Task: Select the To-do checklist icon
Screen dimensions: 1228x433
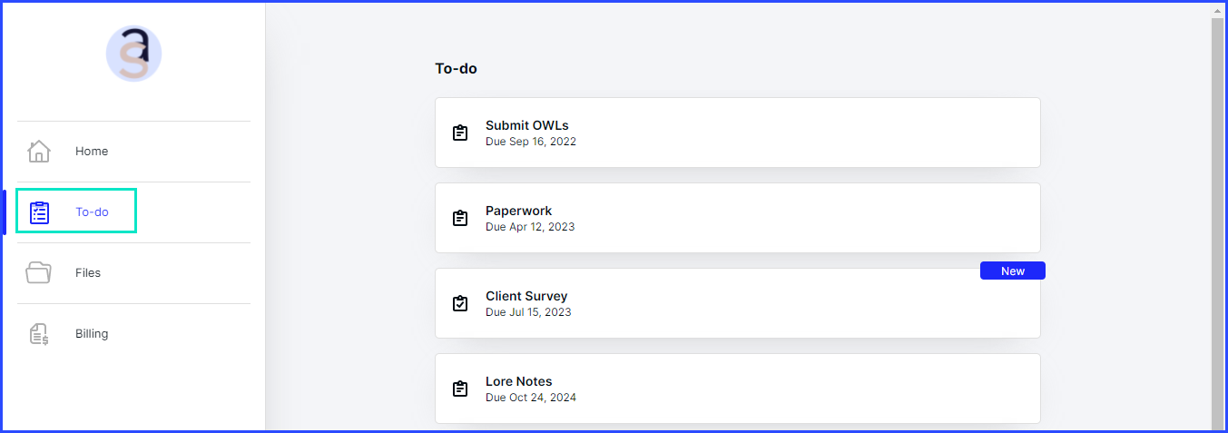Action: click(39, 212)
